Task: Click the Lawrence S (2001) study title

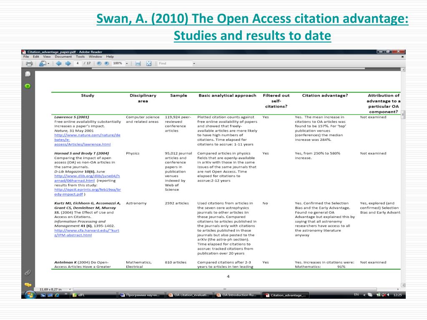Action: 72,117
